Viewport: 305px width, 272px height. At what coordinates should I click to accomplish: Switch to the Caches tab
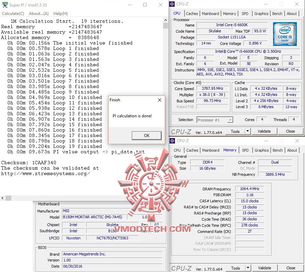click(192, 13)
